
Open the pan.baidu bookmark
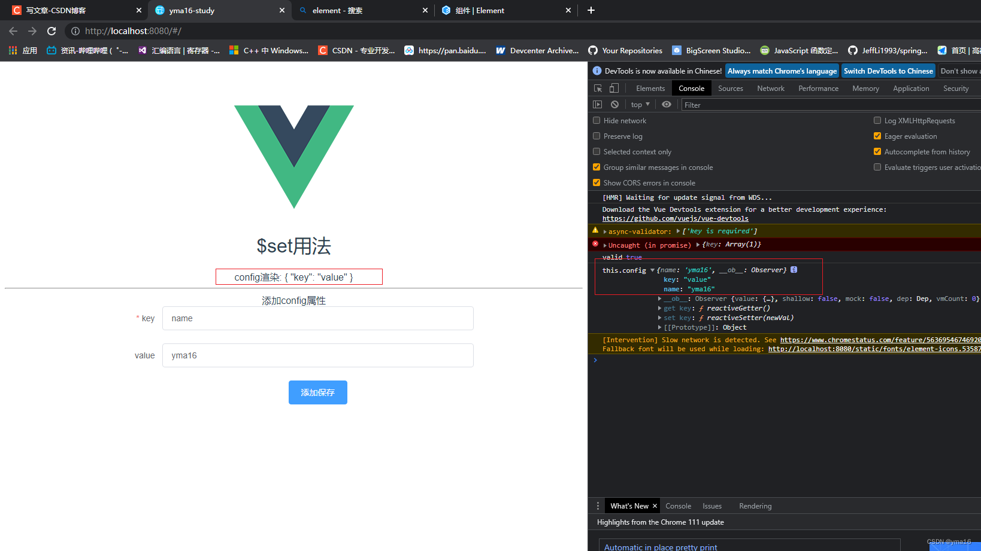click(x=445, y=51)
